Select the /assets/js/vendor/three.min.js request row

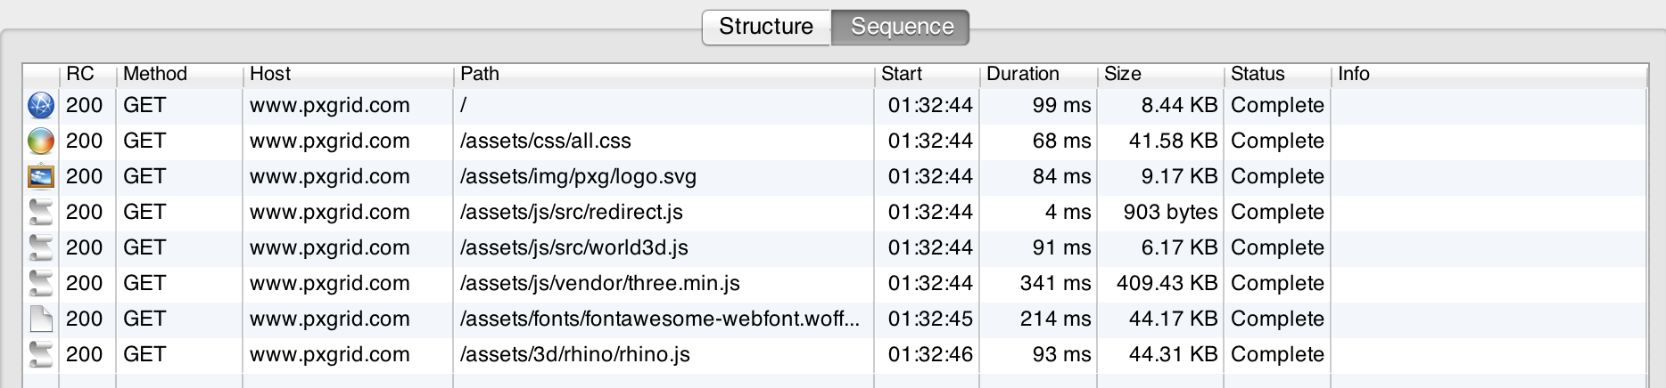tap(835, 283)
